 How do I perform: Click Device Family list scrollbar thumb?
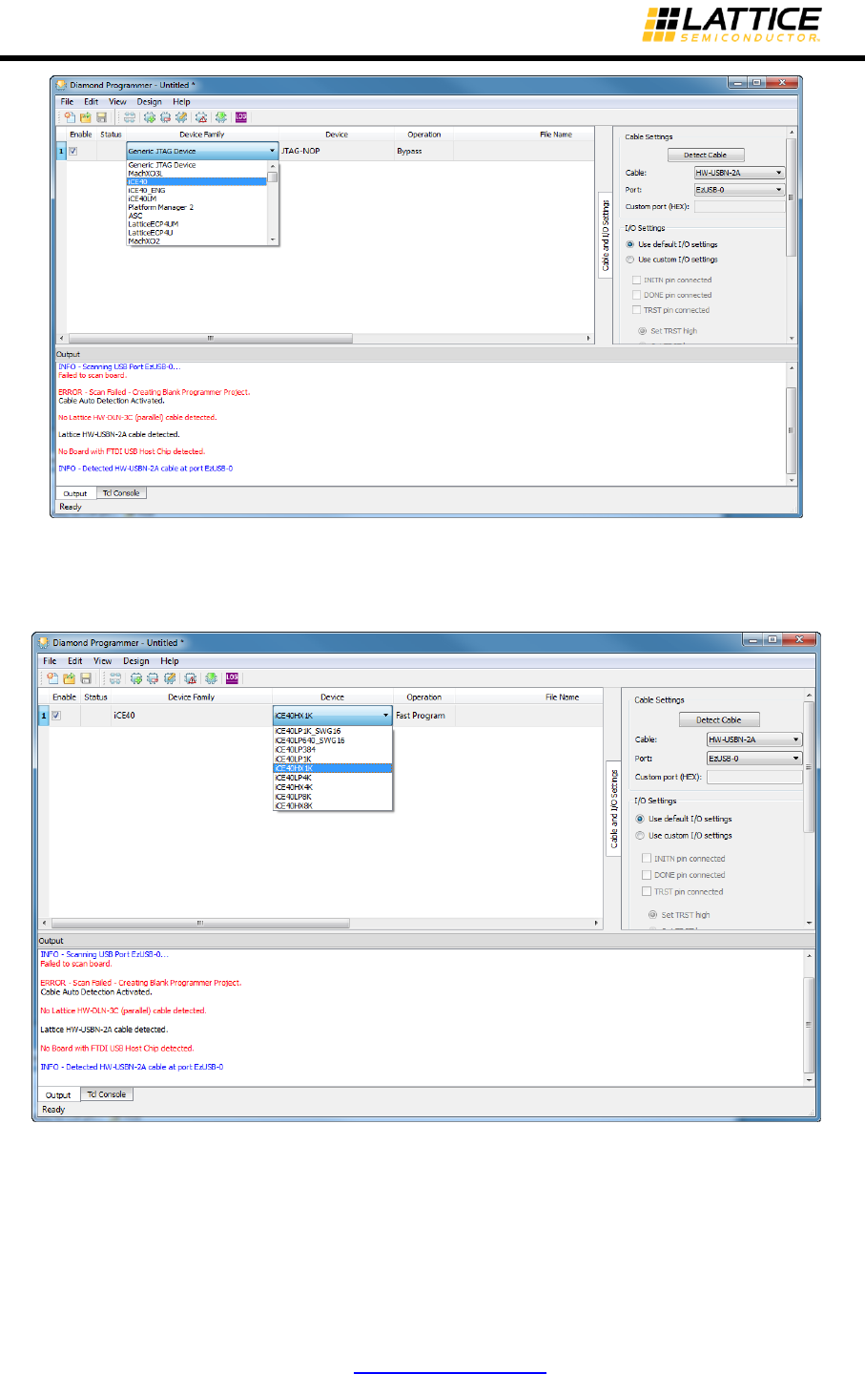273,177
